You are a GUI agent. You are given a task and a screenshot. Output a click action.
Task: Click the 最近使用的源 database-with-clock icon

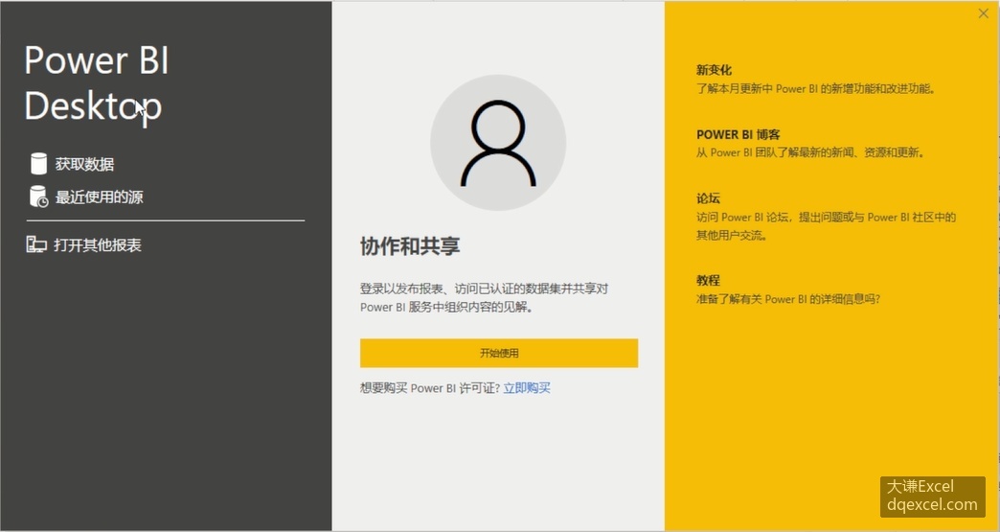(39, 197)
